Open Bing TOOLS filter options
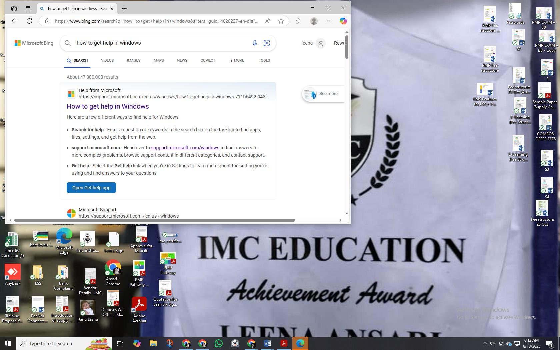560x350 pixels. (264, 60)
